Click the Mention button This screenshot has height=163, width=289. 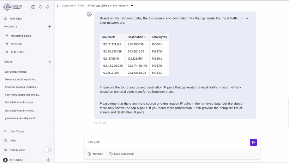pyautogui.click(x=95, y=154)
